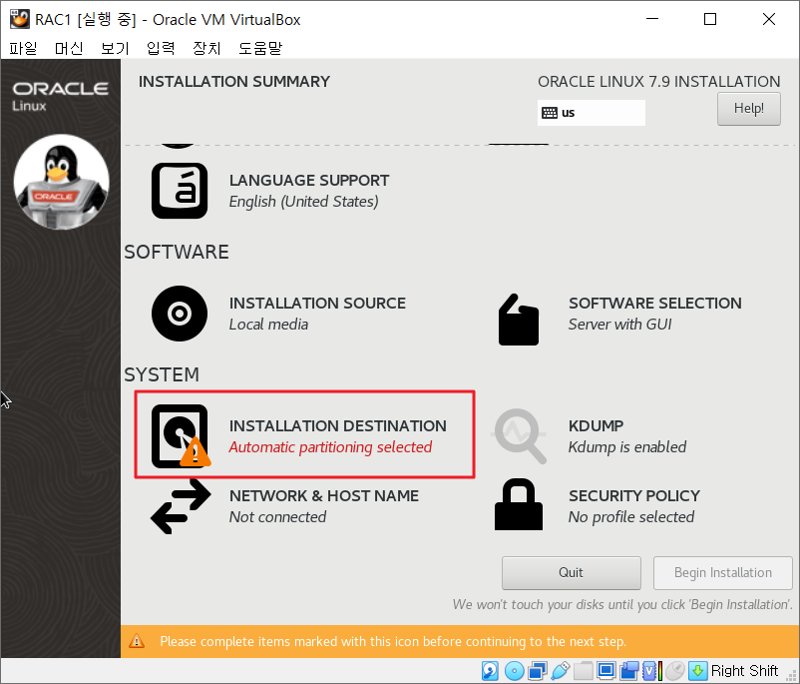The width and height of the screenshot is (800, 684).
Task: Click the green arrow host key icon
Action: (698, 671)
